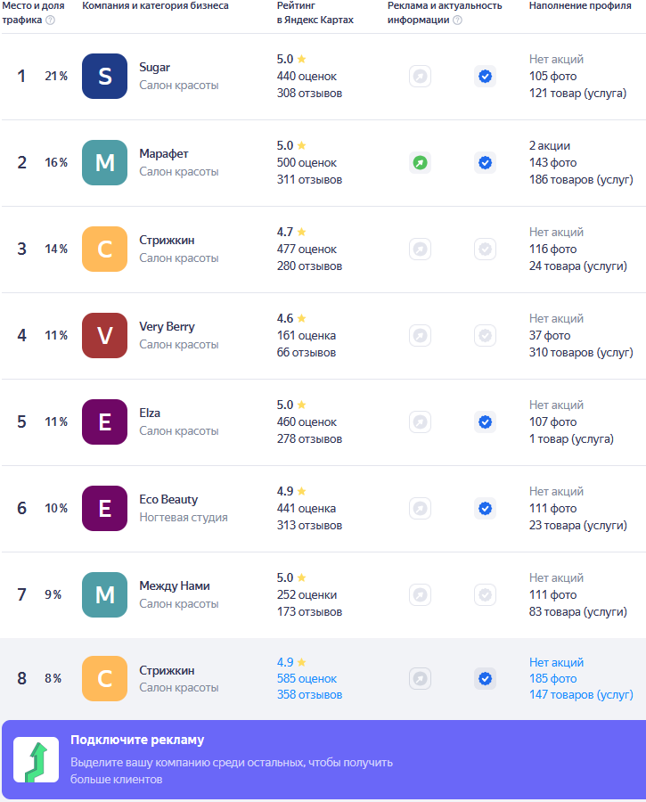Click the blue verified checkmark for Elza
Viewport: 646px width, 802px height.
pos(485,422)
